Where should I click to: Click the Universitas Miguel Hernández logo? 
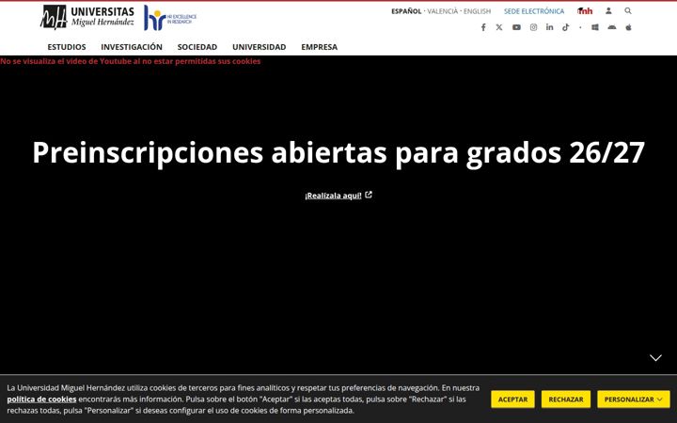(87, 17)
